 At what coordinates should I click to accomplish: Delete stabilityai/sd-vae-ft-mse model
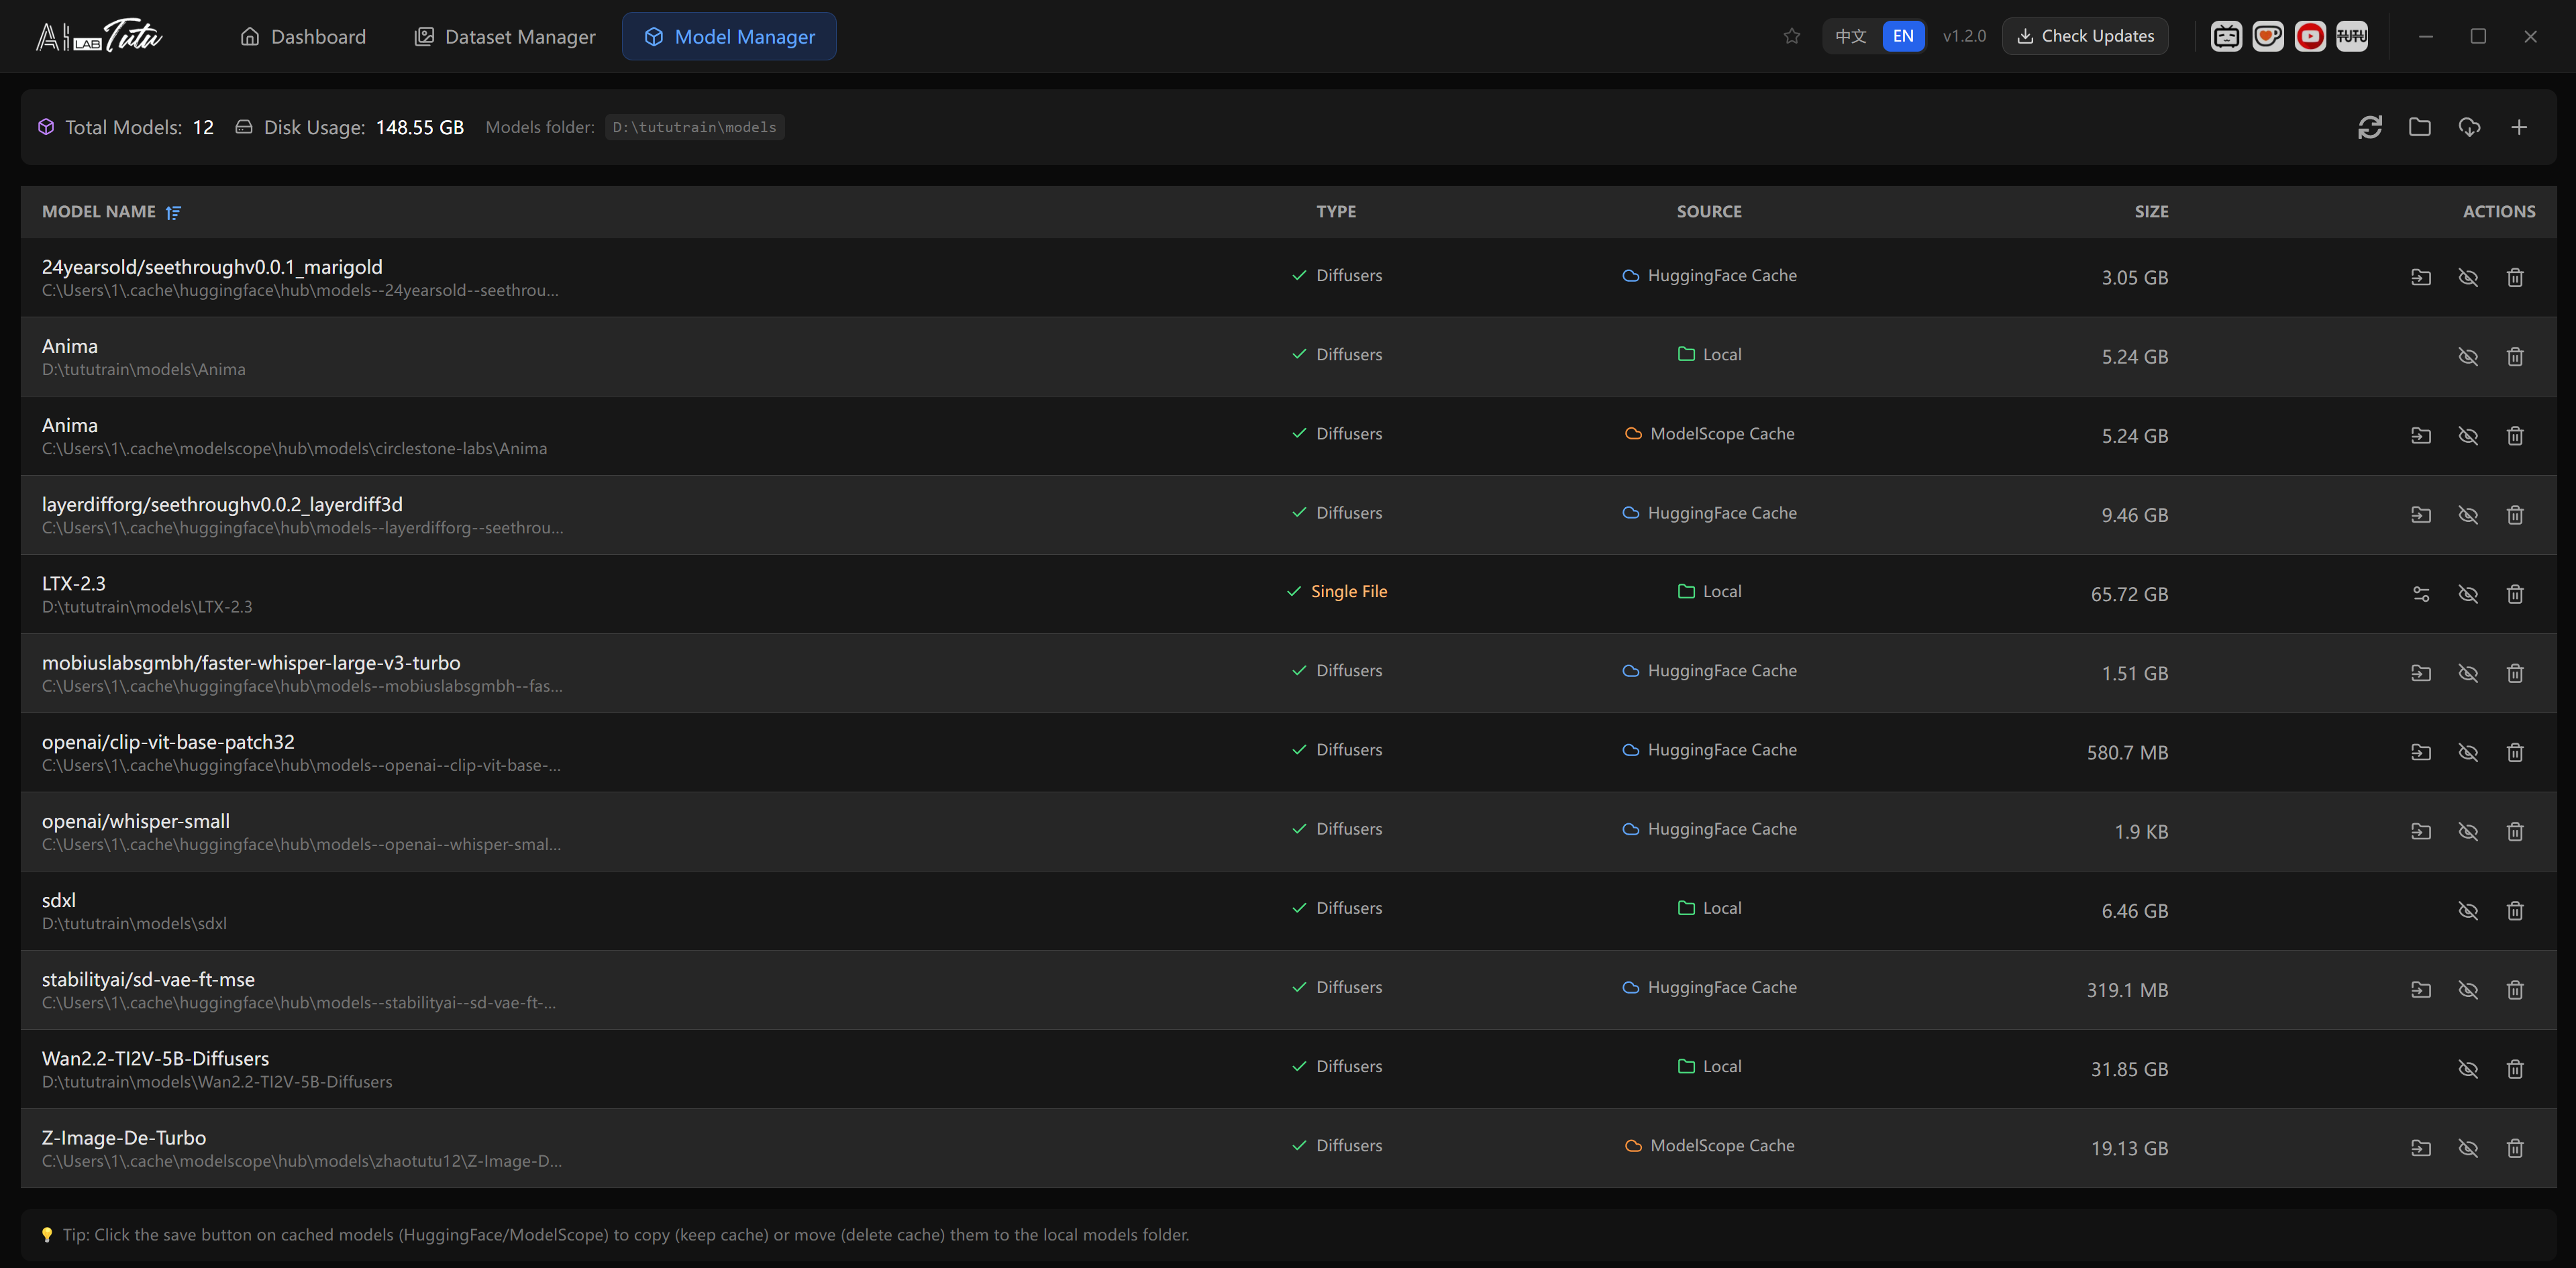tap(2514, 989)
